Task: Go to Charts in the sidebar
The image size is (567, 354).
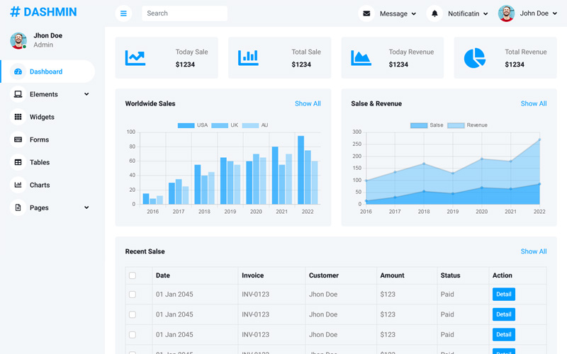Action: click(39, 185)
